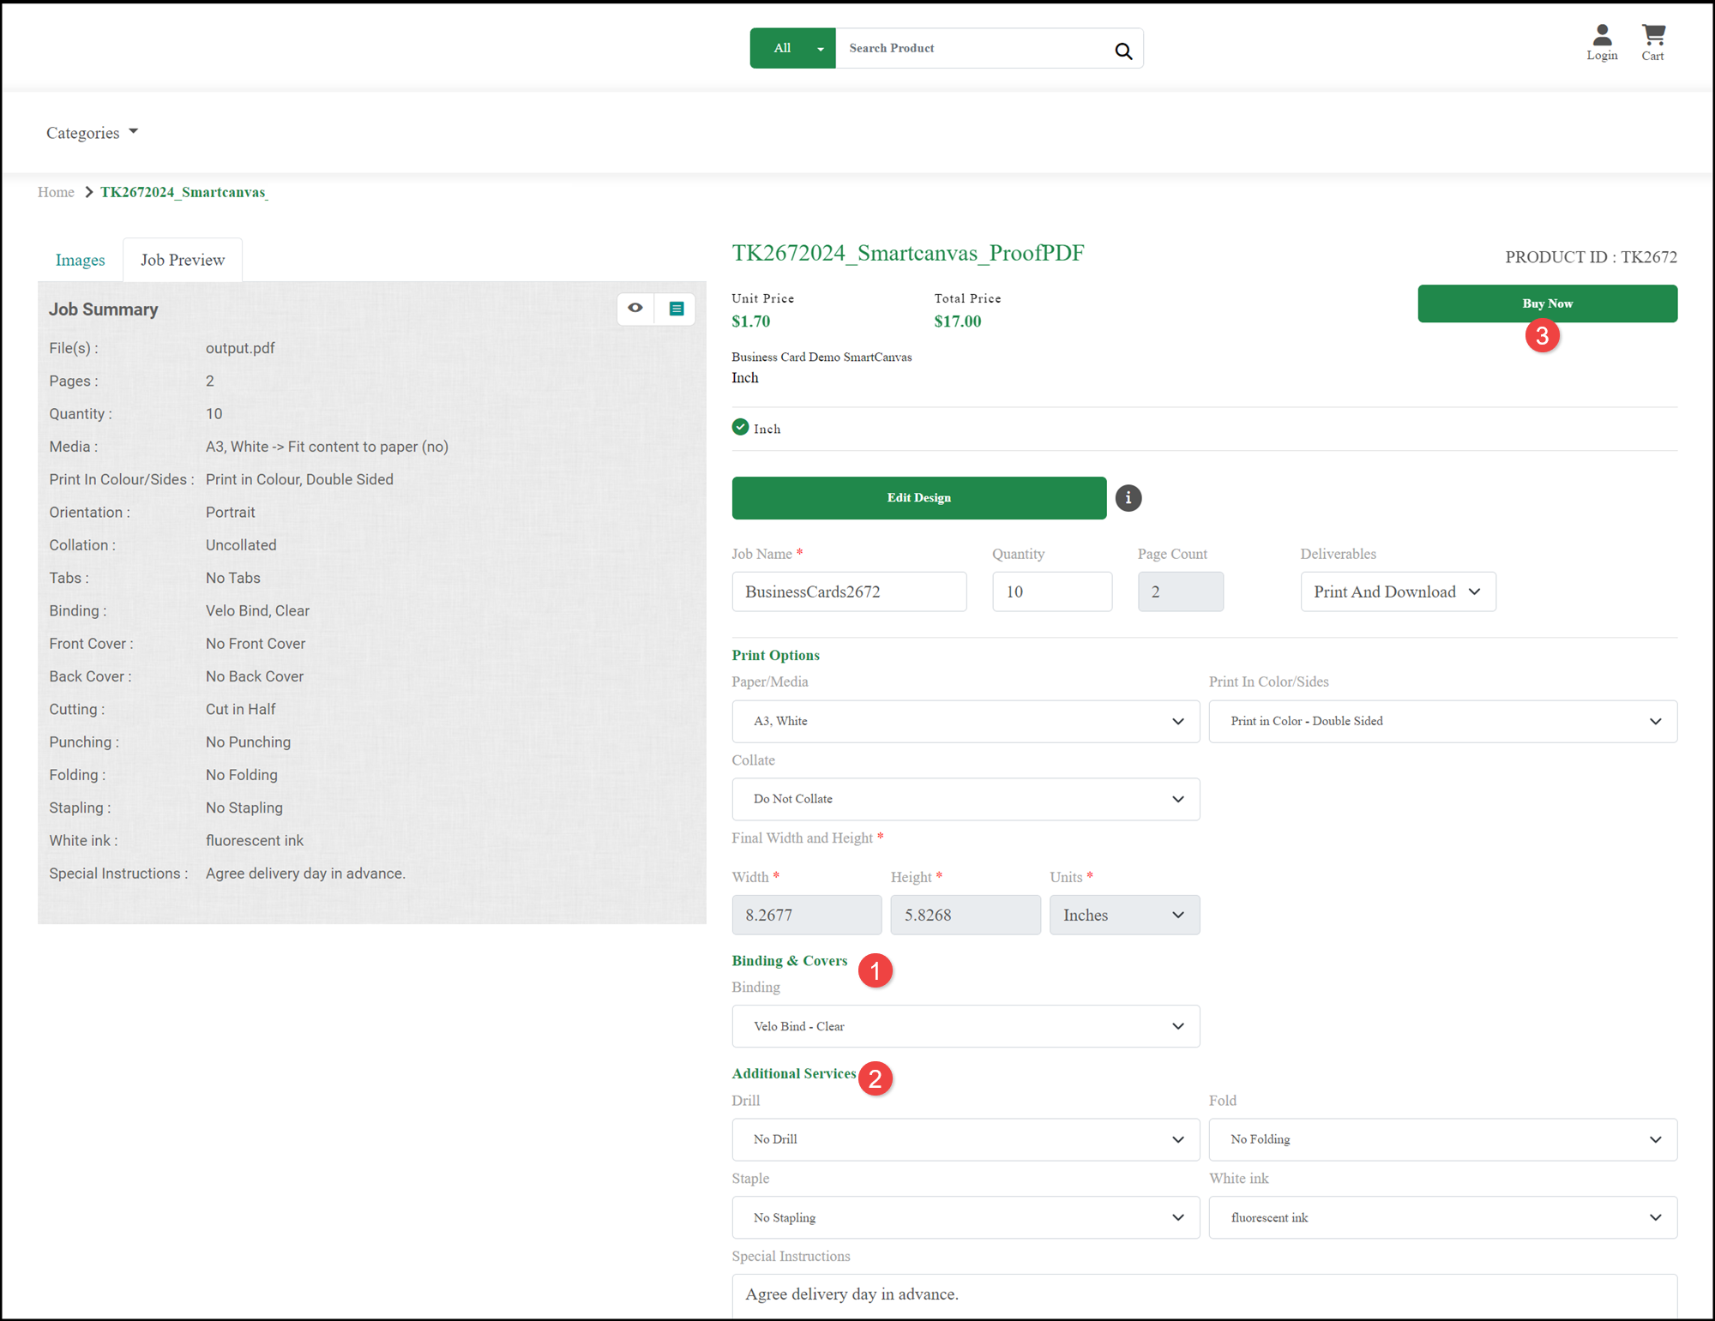This screenshot has height=1321, width=1715.
Task: Open the White ink fluorescent ink dropdown
Action: (x=1441, y=1217)
